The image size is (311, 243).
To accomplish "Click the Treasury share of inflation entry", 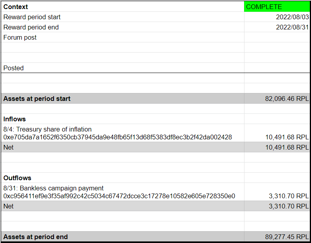I will click(x=122, y=133).
